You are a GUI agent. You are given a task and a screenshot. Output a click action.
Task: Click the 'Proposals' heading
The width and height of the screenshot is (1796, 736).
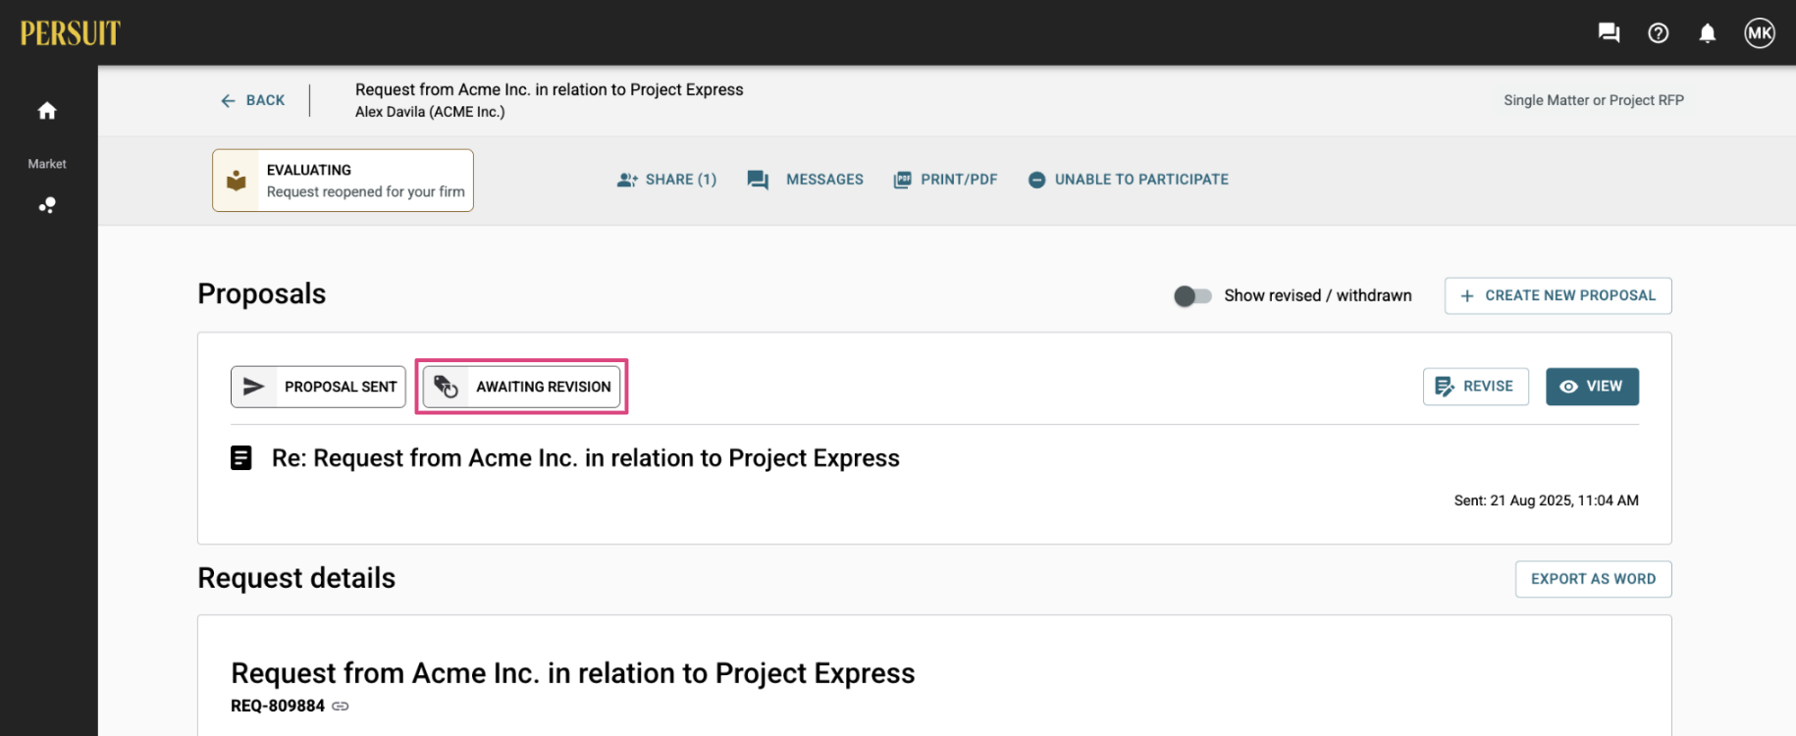(x=262, y=294)
